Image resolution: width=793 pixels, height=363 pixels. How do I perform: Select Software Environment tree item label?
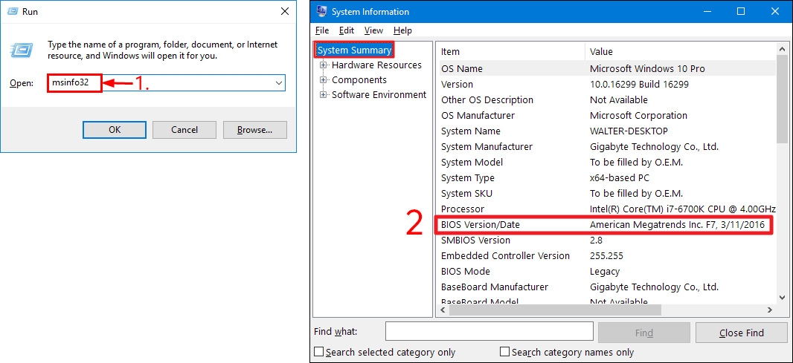click(x=379, y=94)
